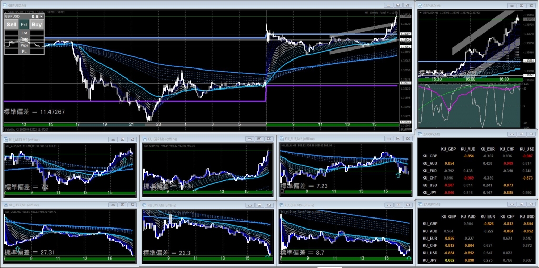The height and width of the screenshot is (268, 539).
Task: Click the KU_USD,M5 chart window icon
Action: [6, 205]
